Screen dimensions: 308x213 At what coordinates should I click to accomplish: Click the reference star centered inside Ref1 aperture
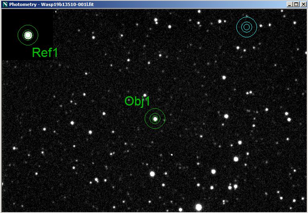coord(28,35)
